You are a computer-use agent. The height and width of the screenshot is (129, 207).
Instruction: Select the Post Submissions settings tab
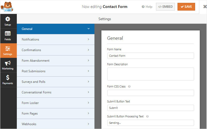[56, 71]
